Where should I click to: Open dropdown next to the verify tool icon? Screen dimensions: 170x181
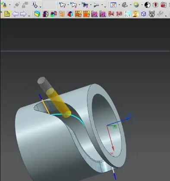click(10, 5)
